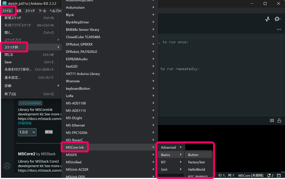285x179 pixels.
Task: Toggle output word wrap lines icon
Action: pos(272,120)
